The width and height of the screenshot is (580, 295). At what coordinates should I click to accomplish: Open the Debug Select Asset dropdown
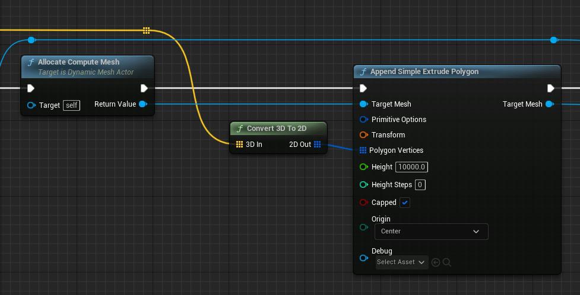[402, 262]
